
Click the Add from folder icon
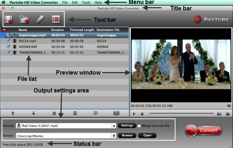coord(24,19)
